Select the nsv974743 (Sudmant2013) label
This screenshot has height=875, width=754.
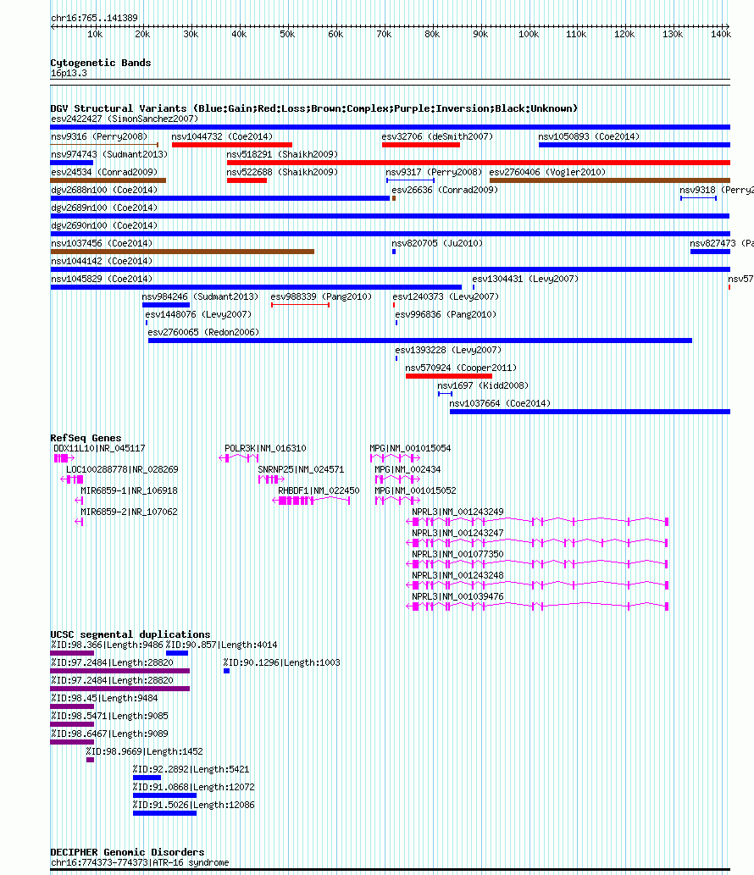point(109,154)
